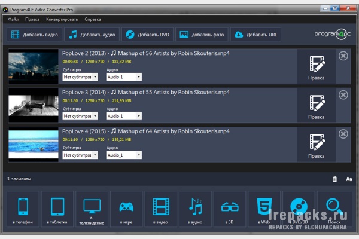Image resolution: width=359 pixels, height=239 pixels.
Task: Select the TV output icon в телевидение
Action: click(x=92, y=209)
